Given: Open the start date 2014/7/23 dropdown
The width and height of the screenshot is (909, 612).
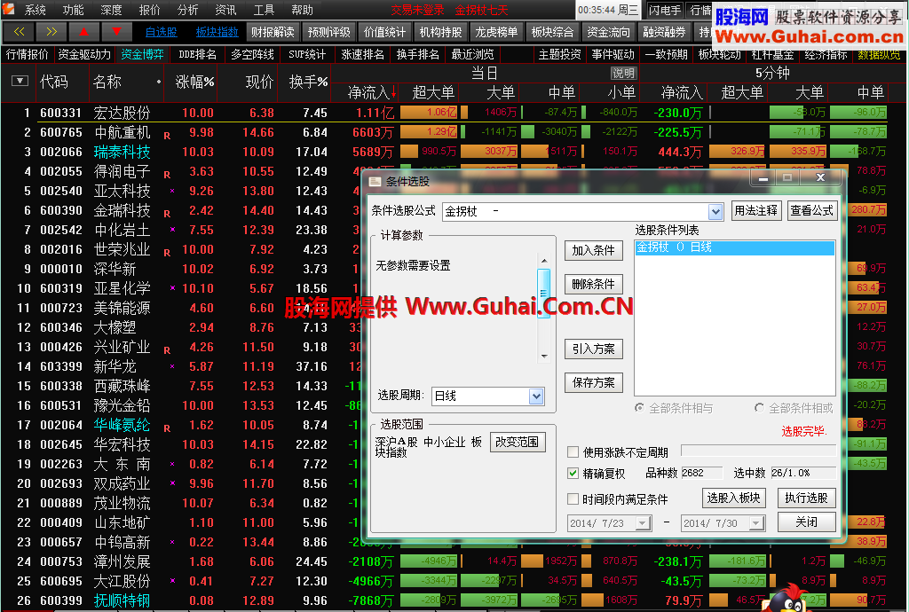Looking at the screenshot, I should [x=643, y=523].
